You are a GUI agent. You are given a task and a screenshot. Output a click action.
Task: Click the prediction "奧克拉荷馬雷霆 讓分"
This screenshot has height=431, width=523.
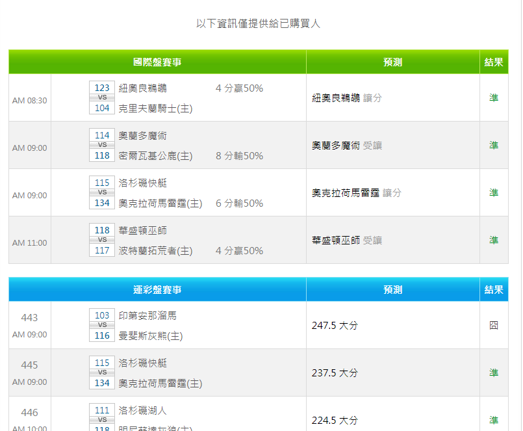(357, 192)
